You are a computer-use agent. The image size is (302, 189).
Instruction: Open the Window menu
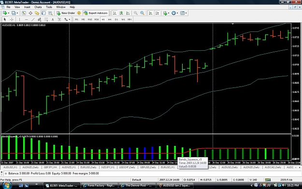[x=61, y=7]
